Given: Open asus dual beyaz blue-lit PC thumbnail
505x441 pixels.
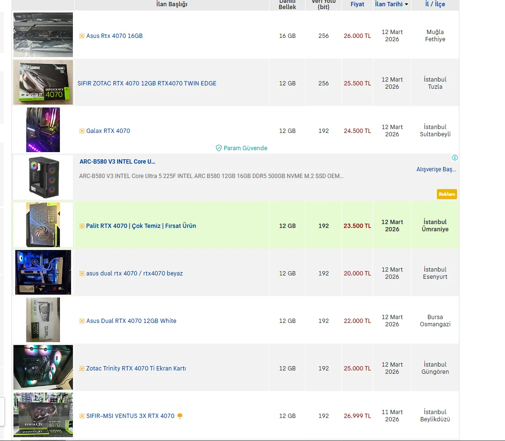Looking at the screenshot, I should pyautogui.click(x=43, y=273).
